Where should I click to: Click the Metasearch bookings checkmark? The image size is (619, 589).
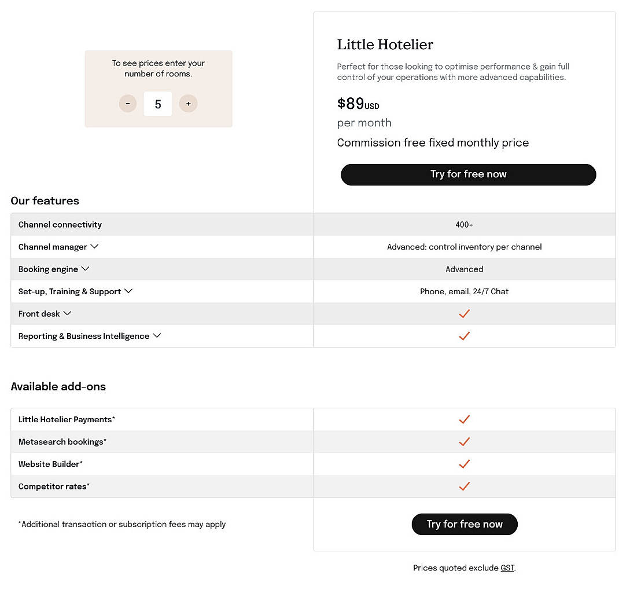464,441
